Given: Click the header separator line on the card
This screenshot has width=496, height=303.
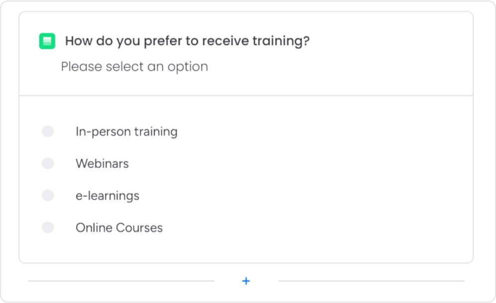Looking at the screenshot, I should click(247, 95).
